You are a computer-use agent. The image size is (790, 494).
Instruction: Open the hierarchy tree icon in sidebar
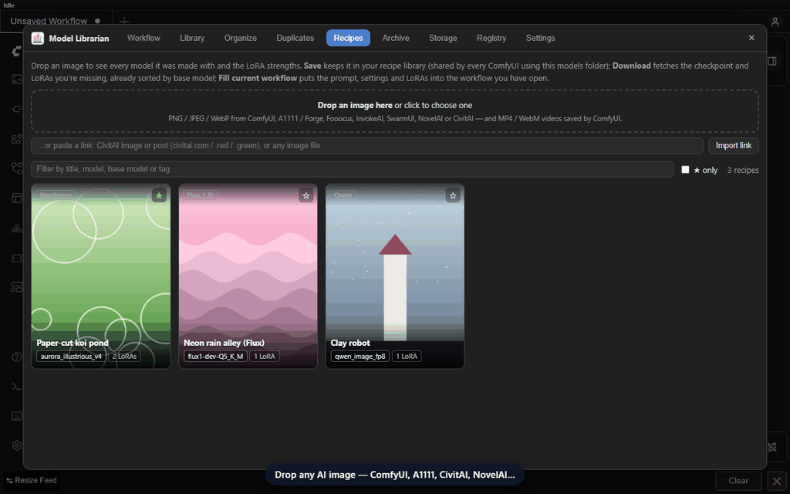[x=17, y=228]
